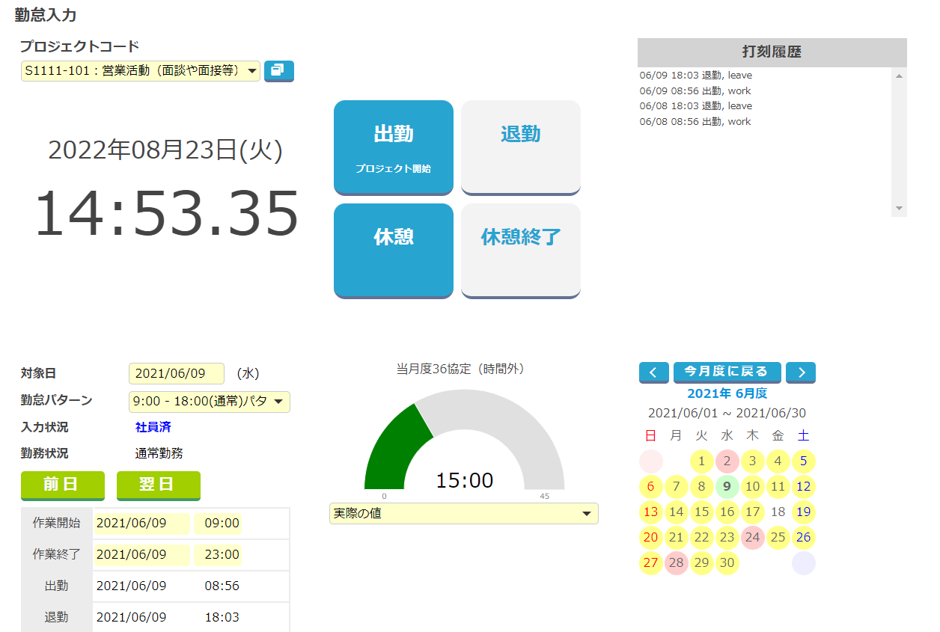Select calendar day 15

[x=702, y=512]
